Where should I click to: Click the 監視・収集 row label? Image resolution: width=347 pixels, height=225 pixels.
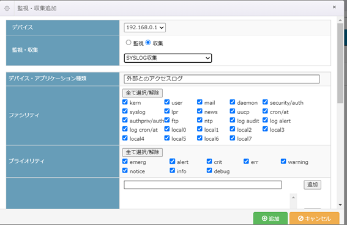point(25,50)
